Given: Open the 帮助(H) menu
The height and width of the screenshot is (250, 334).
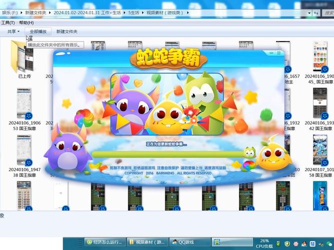Looking at the screenshot, I should coord(26,22).
